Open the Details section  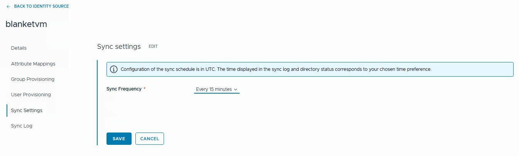[x=19, y=48]
